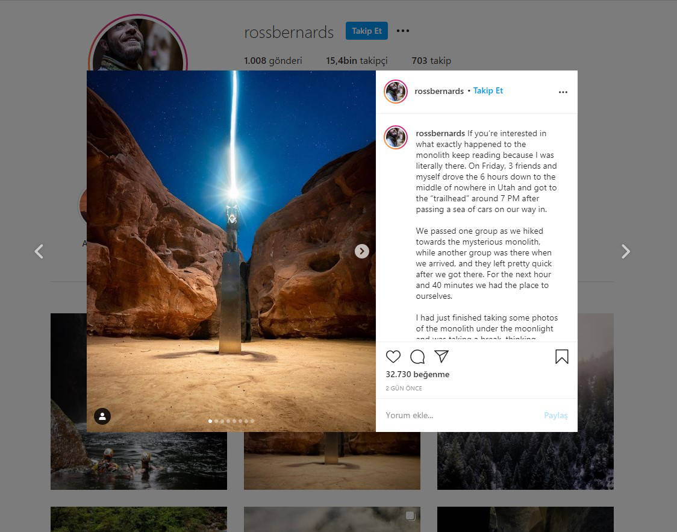Save the post with the bookmark icon
Screen dimensions: 677x532
click(x=561, y=357)
